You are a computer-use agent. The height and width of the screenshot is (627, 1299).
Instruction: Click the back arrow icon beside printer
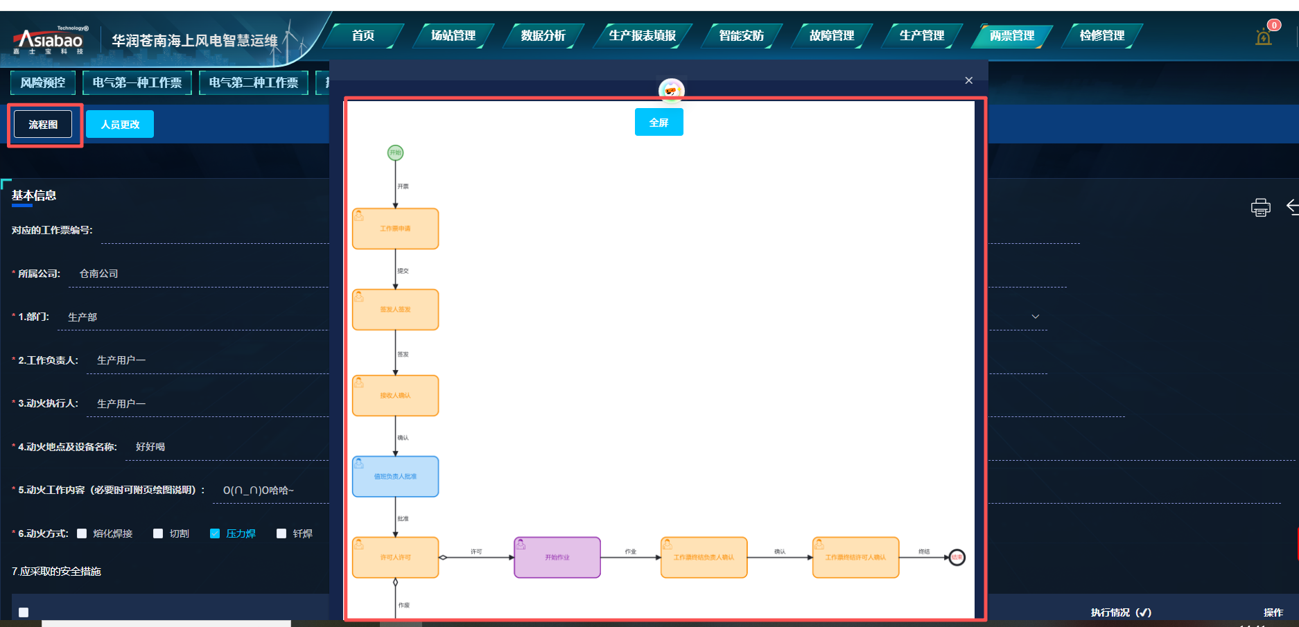pos(1292,206)
